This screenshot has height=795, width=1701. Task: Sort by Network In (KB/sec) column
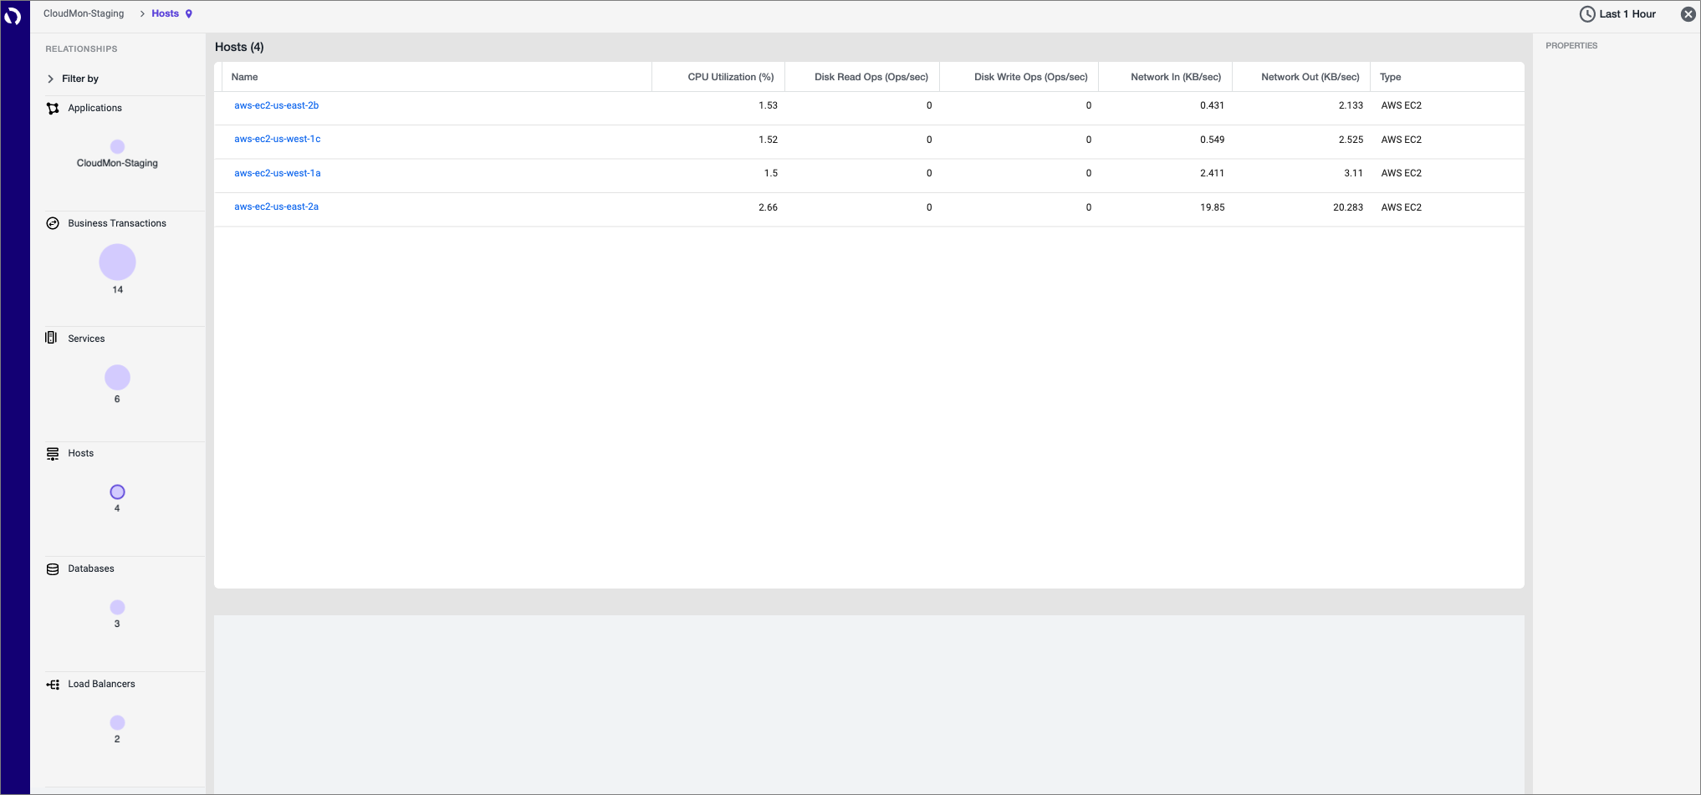[x=1175, y=77]
